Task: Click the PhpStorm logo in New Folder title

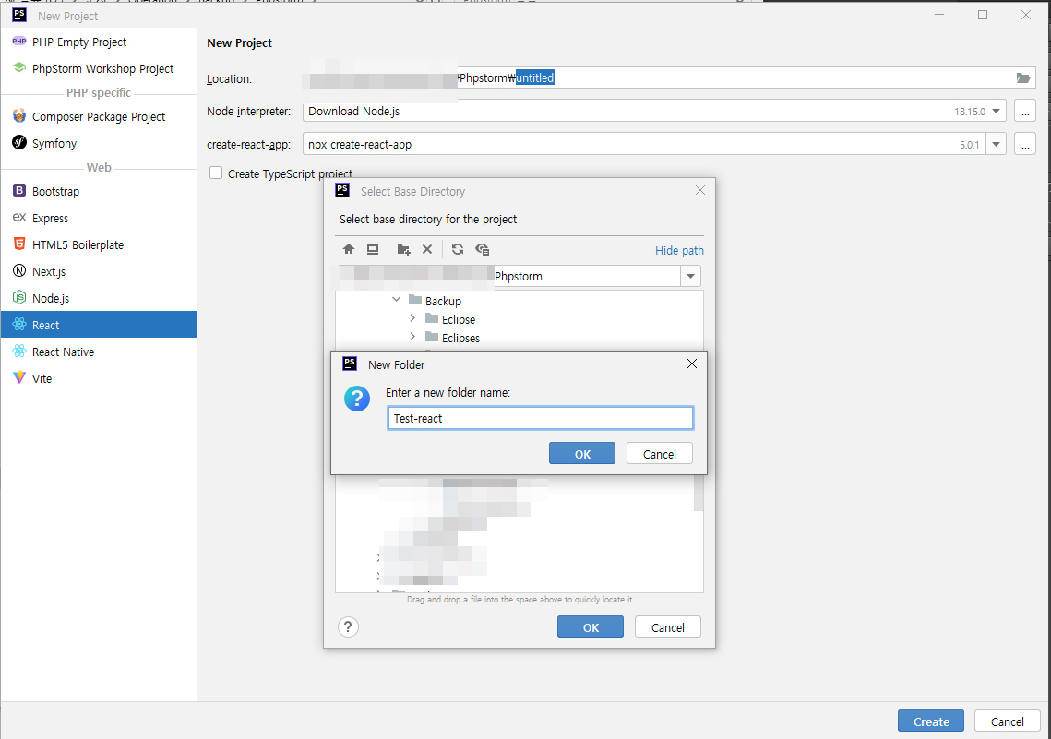Action: coord(350,364)
